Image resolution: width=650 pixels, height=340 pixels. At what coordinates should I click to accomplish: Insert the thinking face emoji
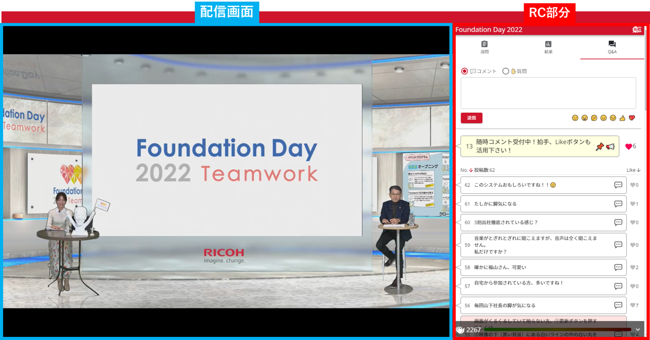point(594,118)
